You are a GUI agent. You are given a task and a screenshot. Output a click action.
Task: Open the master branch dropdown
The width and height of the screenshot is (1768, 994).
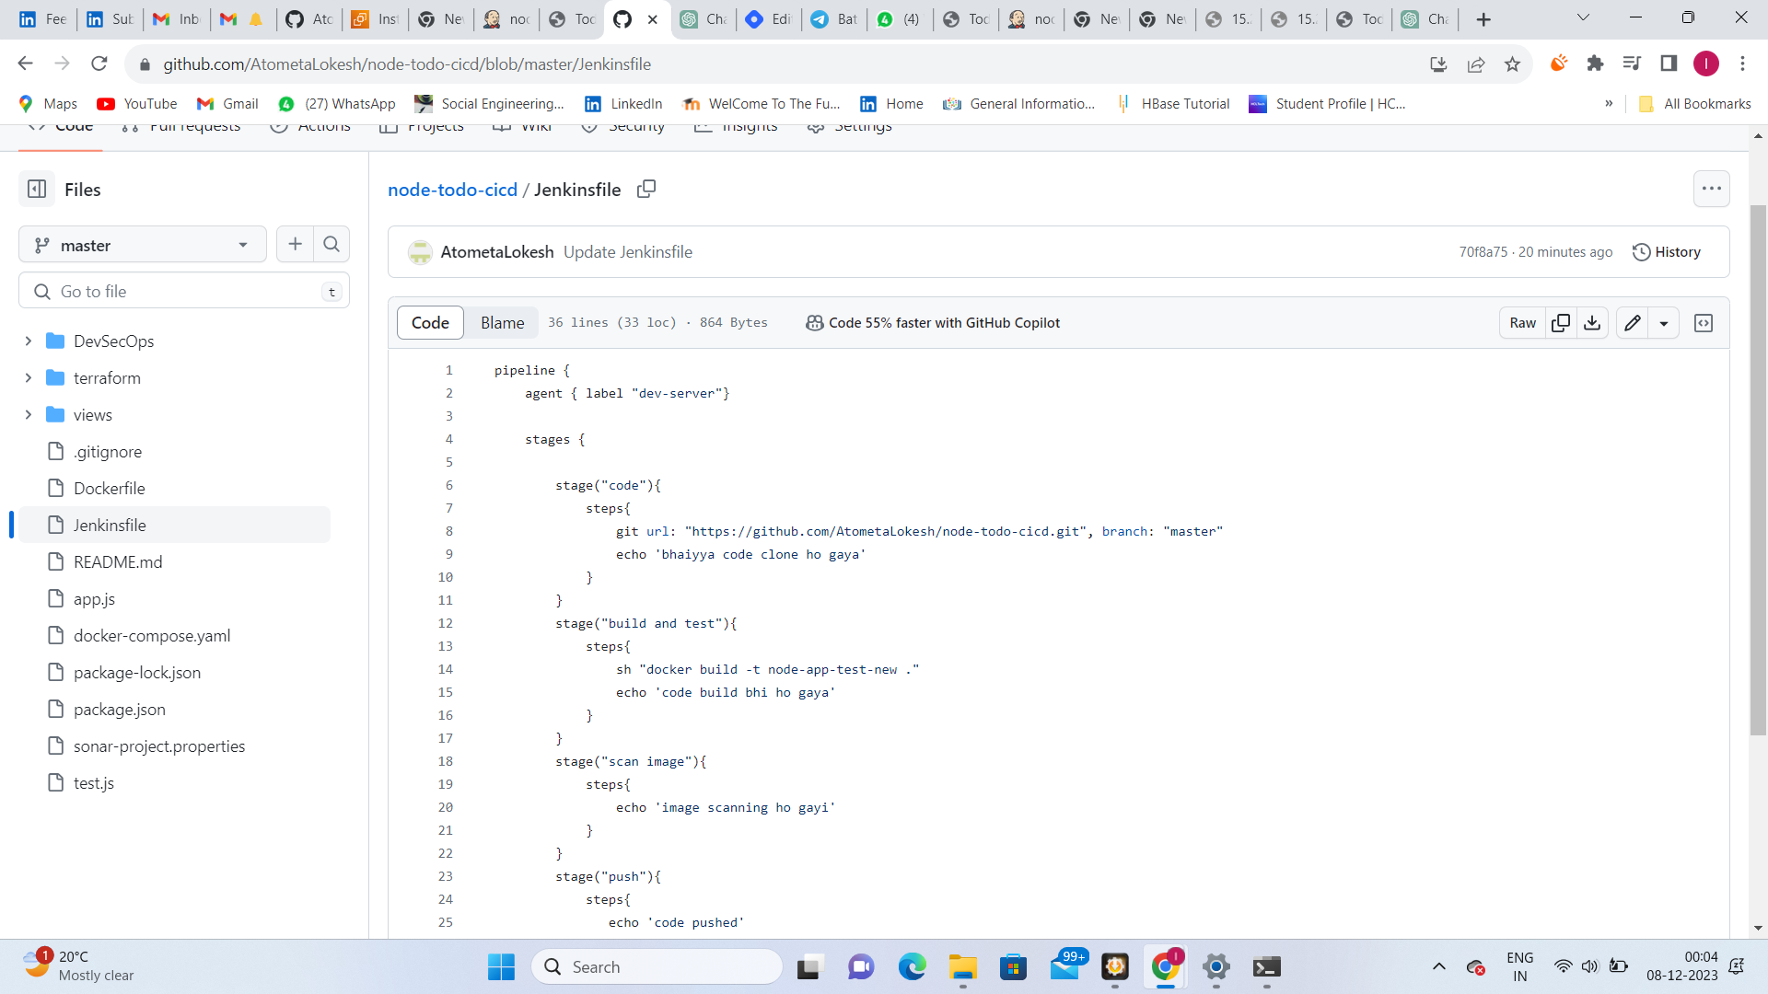[143, 245]
